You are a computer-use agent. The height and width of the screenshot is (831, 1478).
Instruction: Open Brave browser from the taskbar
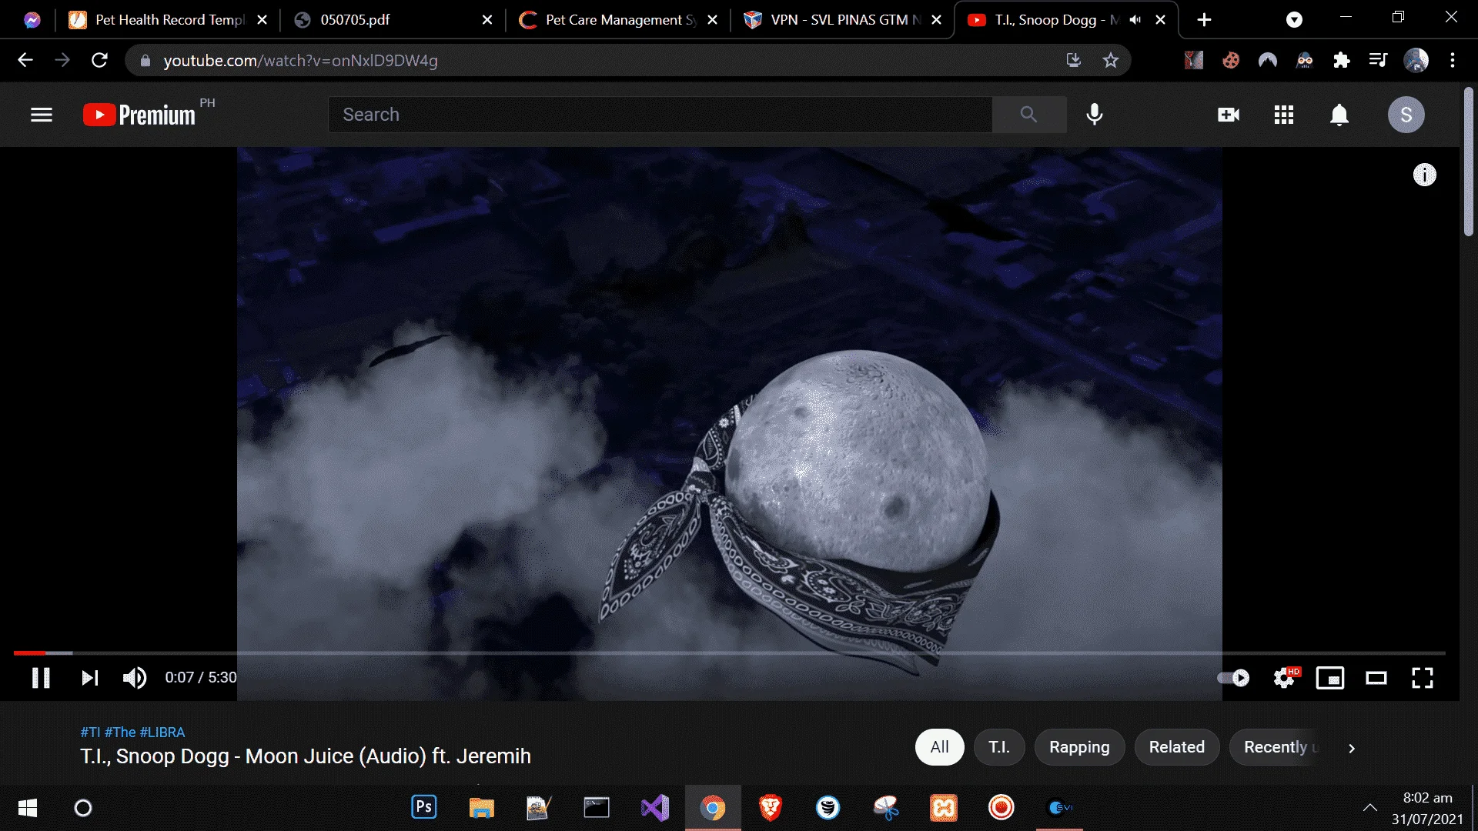click(x=771, y=808)
